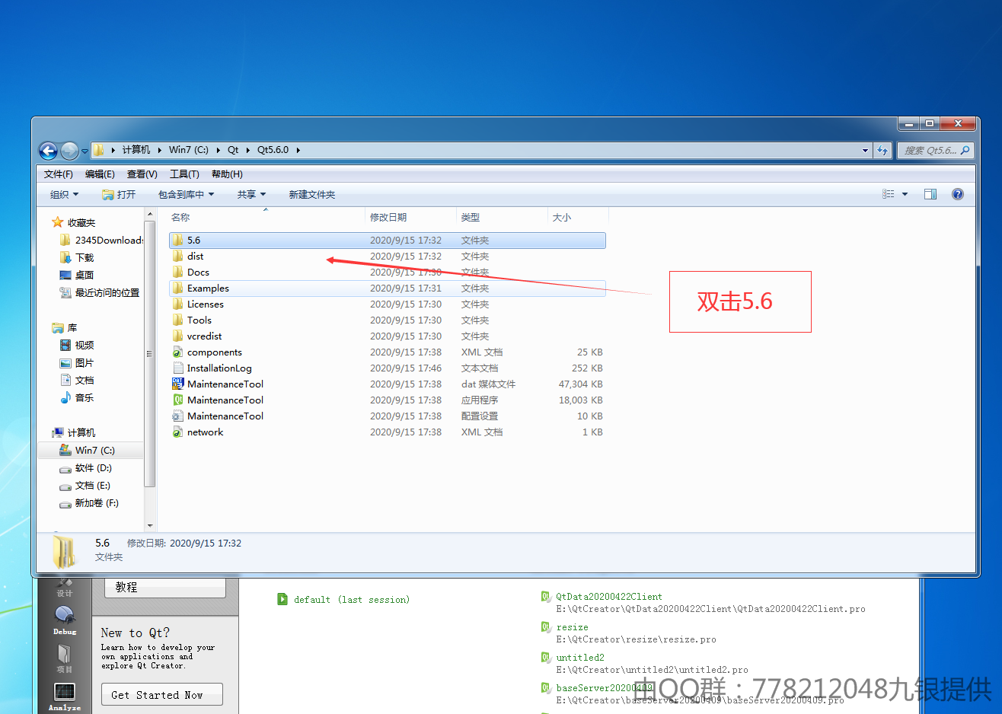
Task: Open Explorer help question mark icon
Action: [958, 194]
